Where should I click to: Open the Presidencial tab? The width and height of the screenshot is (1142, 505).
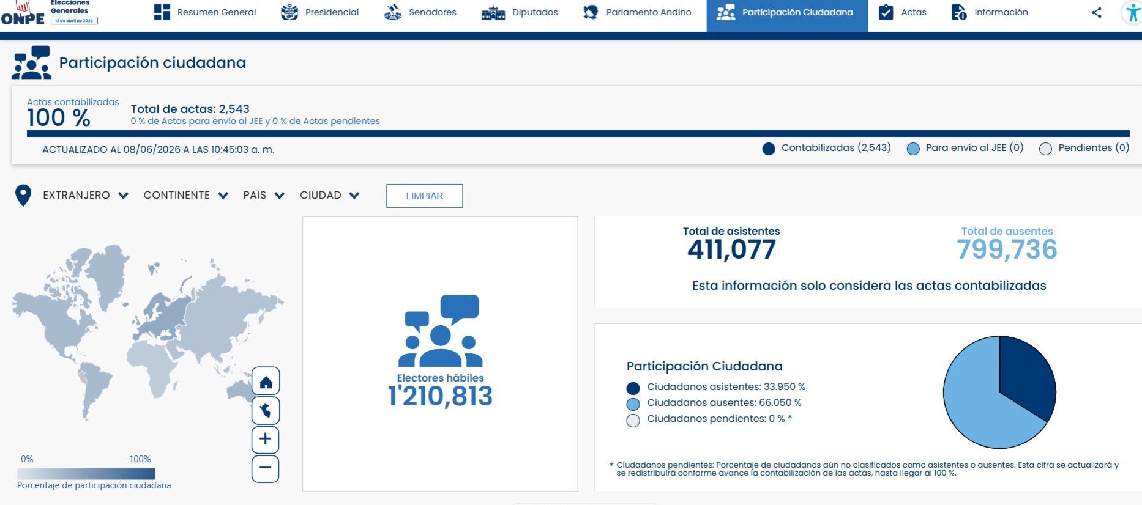320,12
